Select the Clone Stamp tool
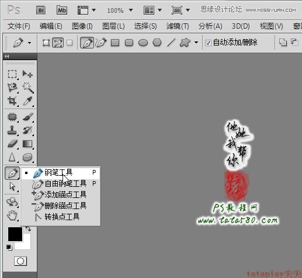Screen dimensions: 302x278 point(12,130)
